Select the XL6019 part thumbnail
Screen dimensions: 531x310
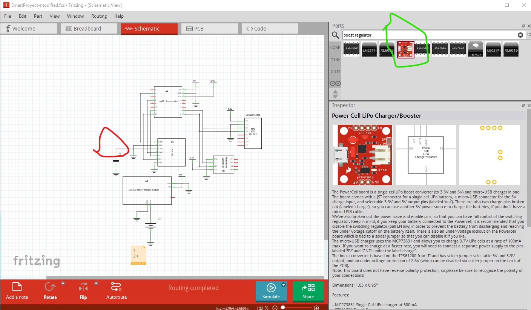click(511, 49)
